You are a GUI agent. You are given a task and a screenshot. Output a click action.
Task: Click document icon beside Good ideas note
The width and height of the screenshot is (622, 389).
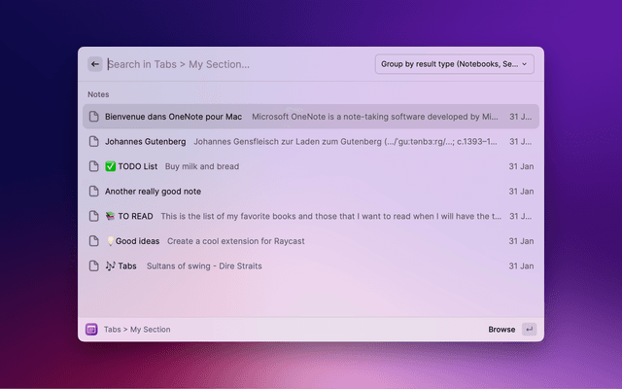(x=94, y=240)
